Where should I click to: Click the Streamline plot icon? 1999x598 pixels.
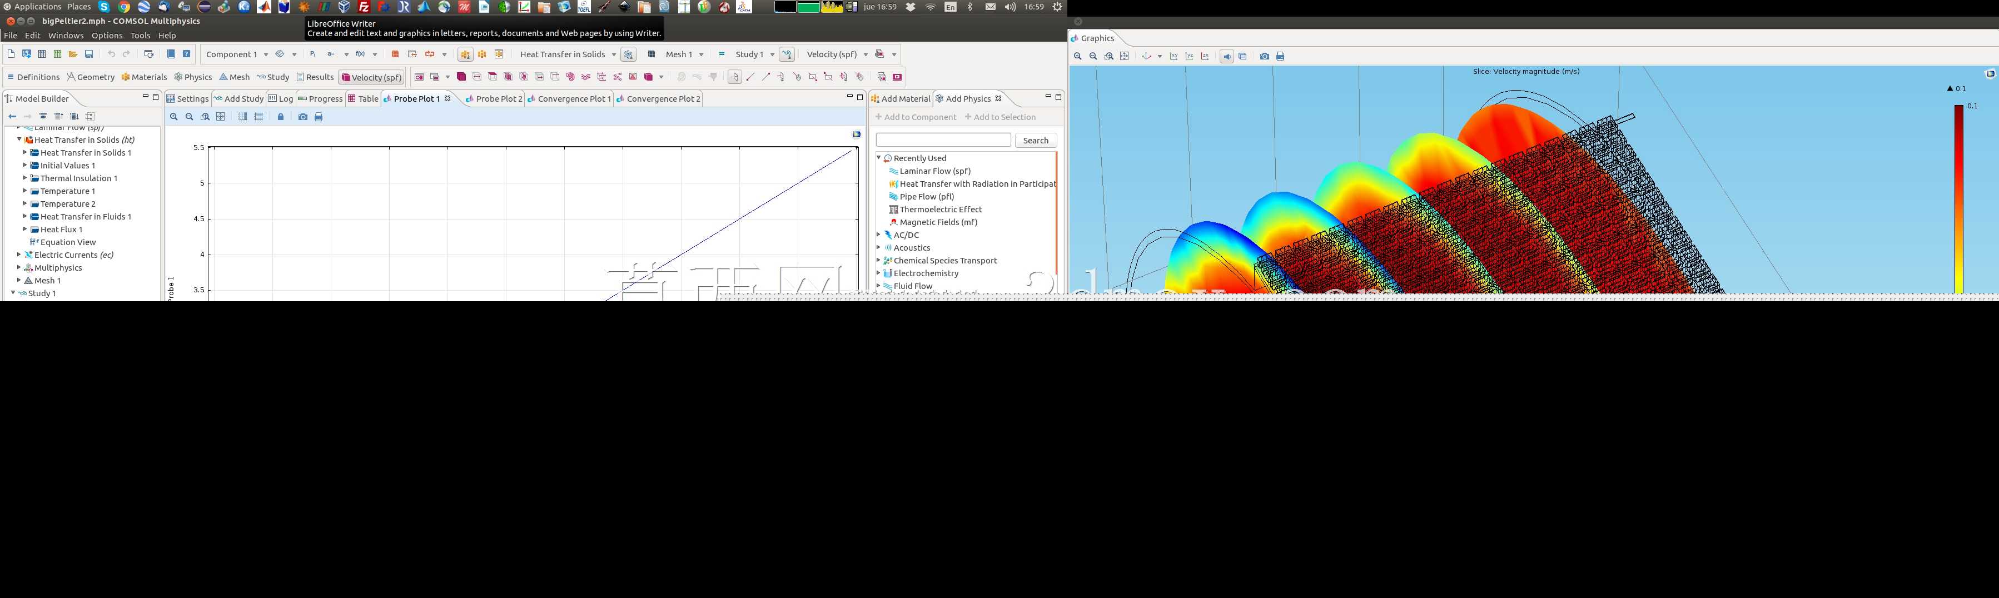pos(586,77)
